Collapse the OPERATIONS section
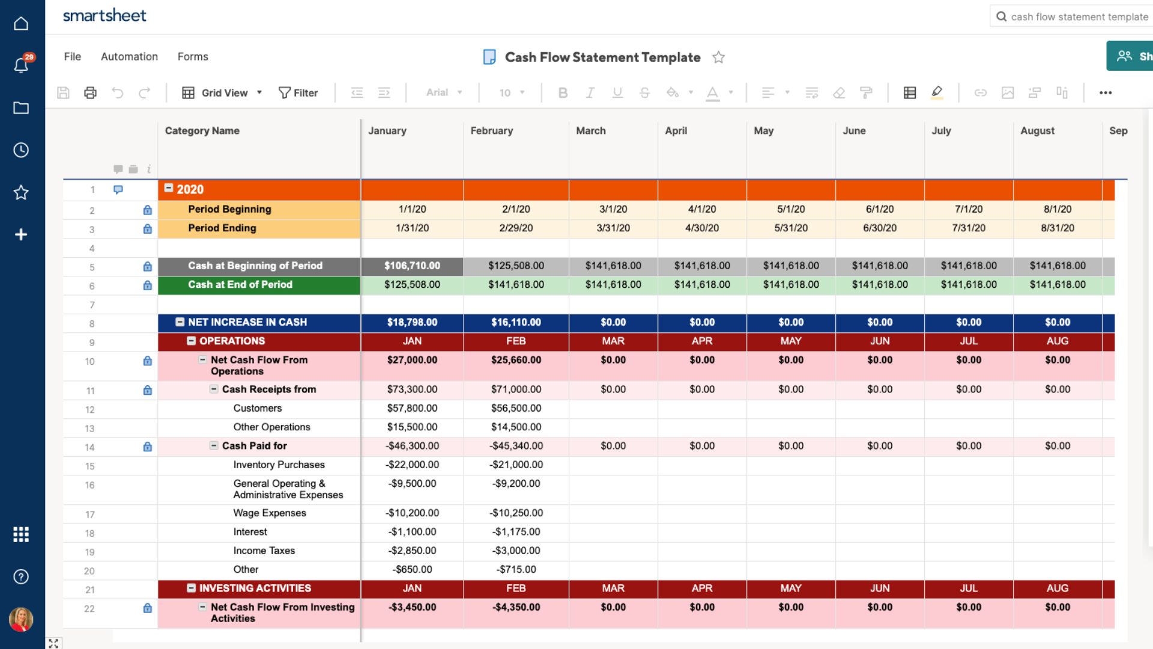 coord(191,341)
